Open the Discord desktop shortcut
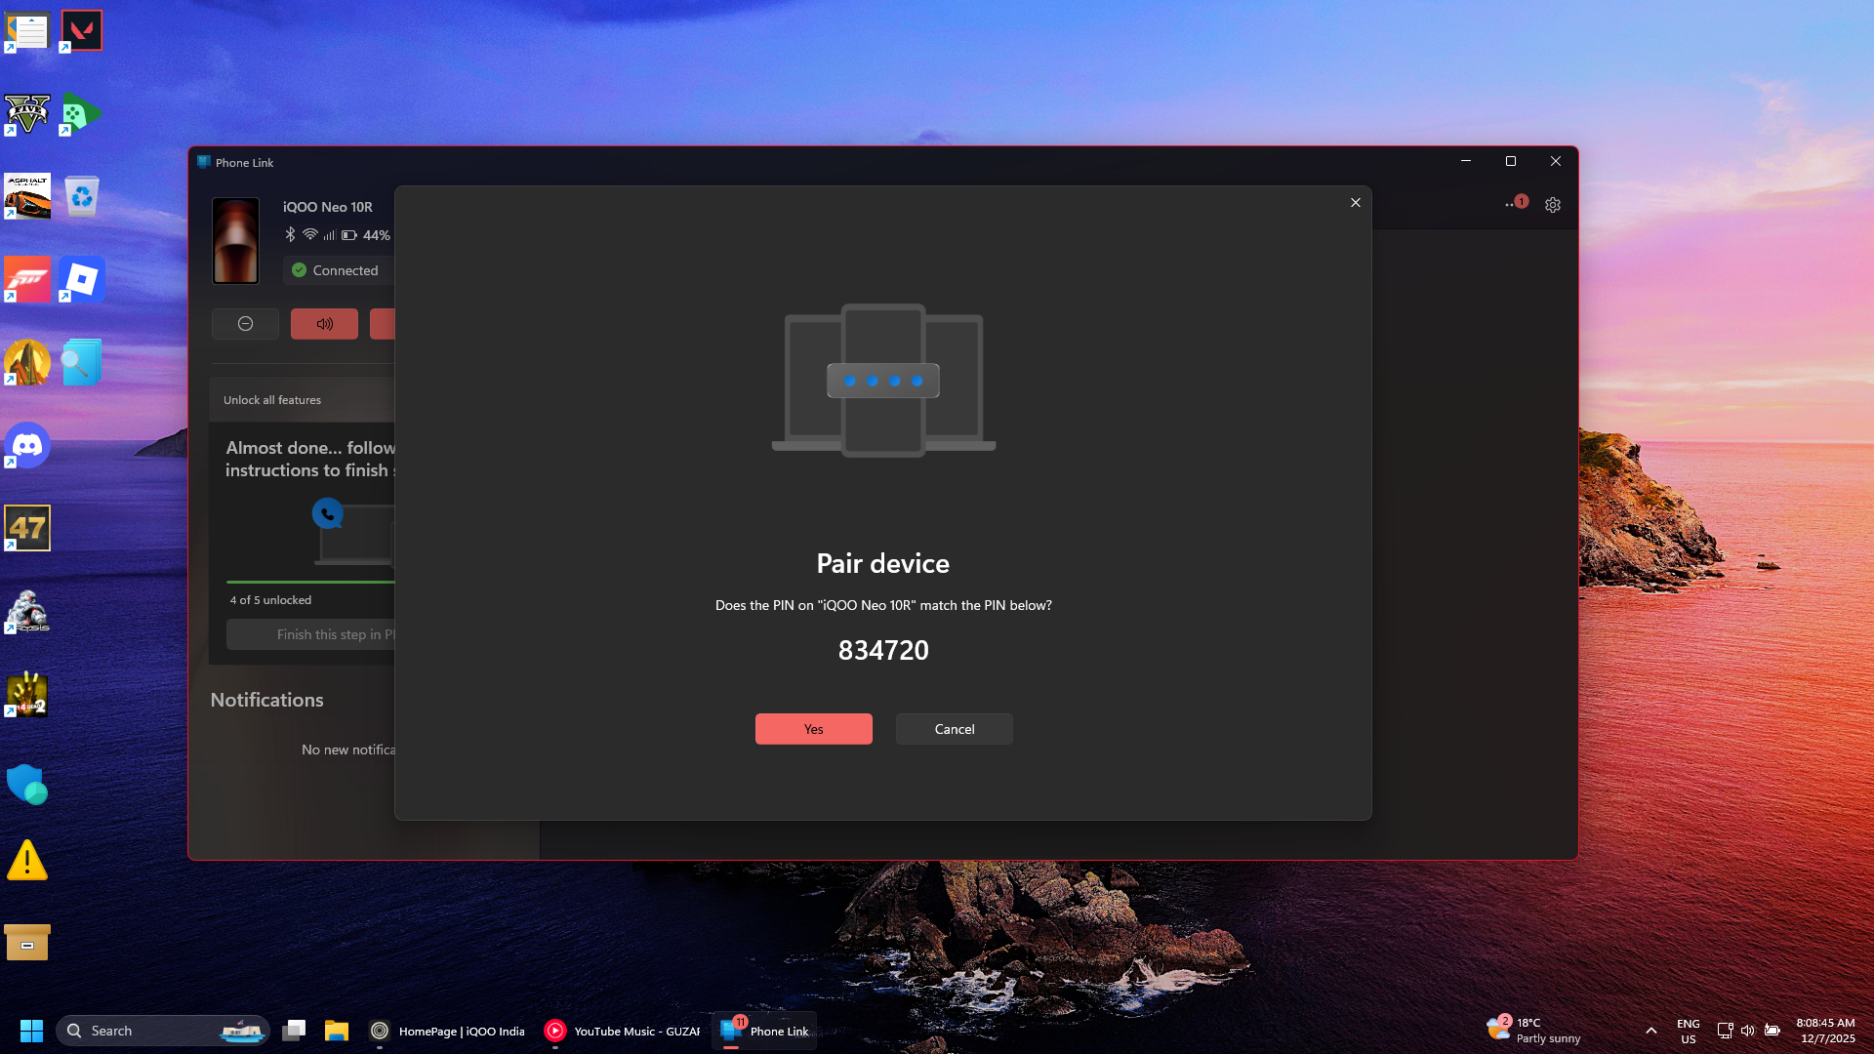 point(27,446)
